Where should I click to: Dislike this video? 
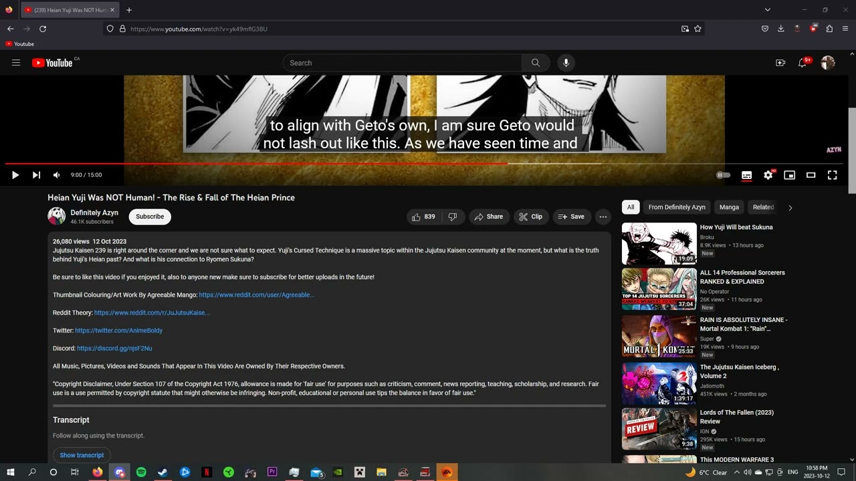(x=453, y=216)
